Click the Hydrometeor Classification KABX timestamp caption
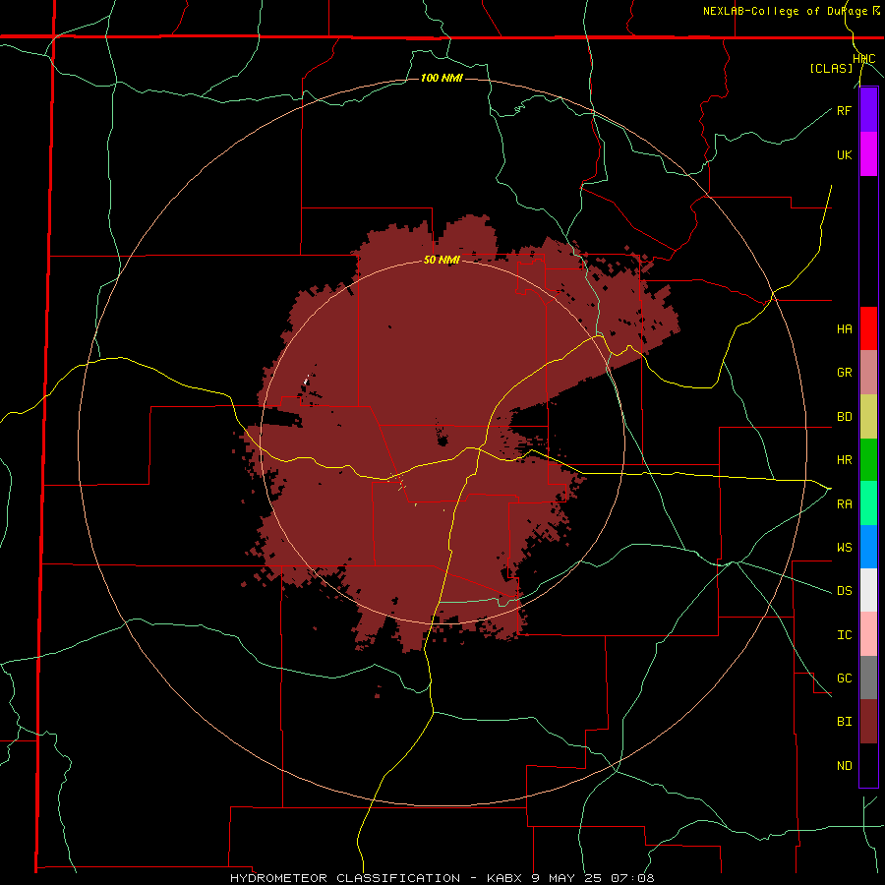 click(x=442, y=878)
